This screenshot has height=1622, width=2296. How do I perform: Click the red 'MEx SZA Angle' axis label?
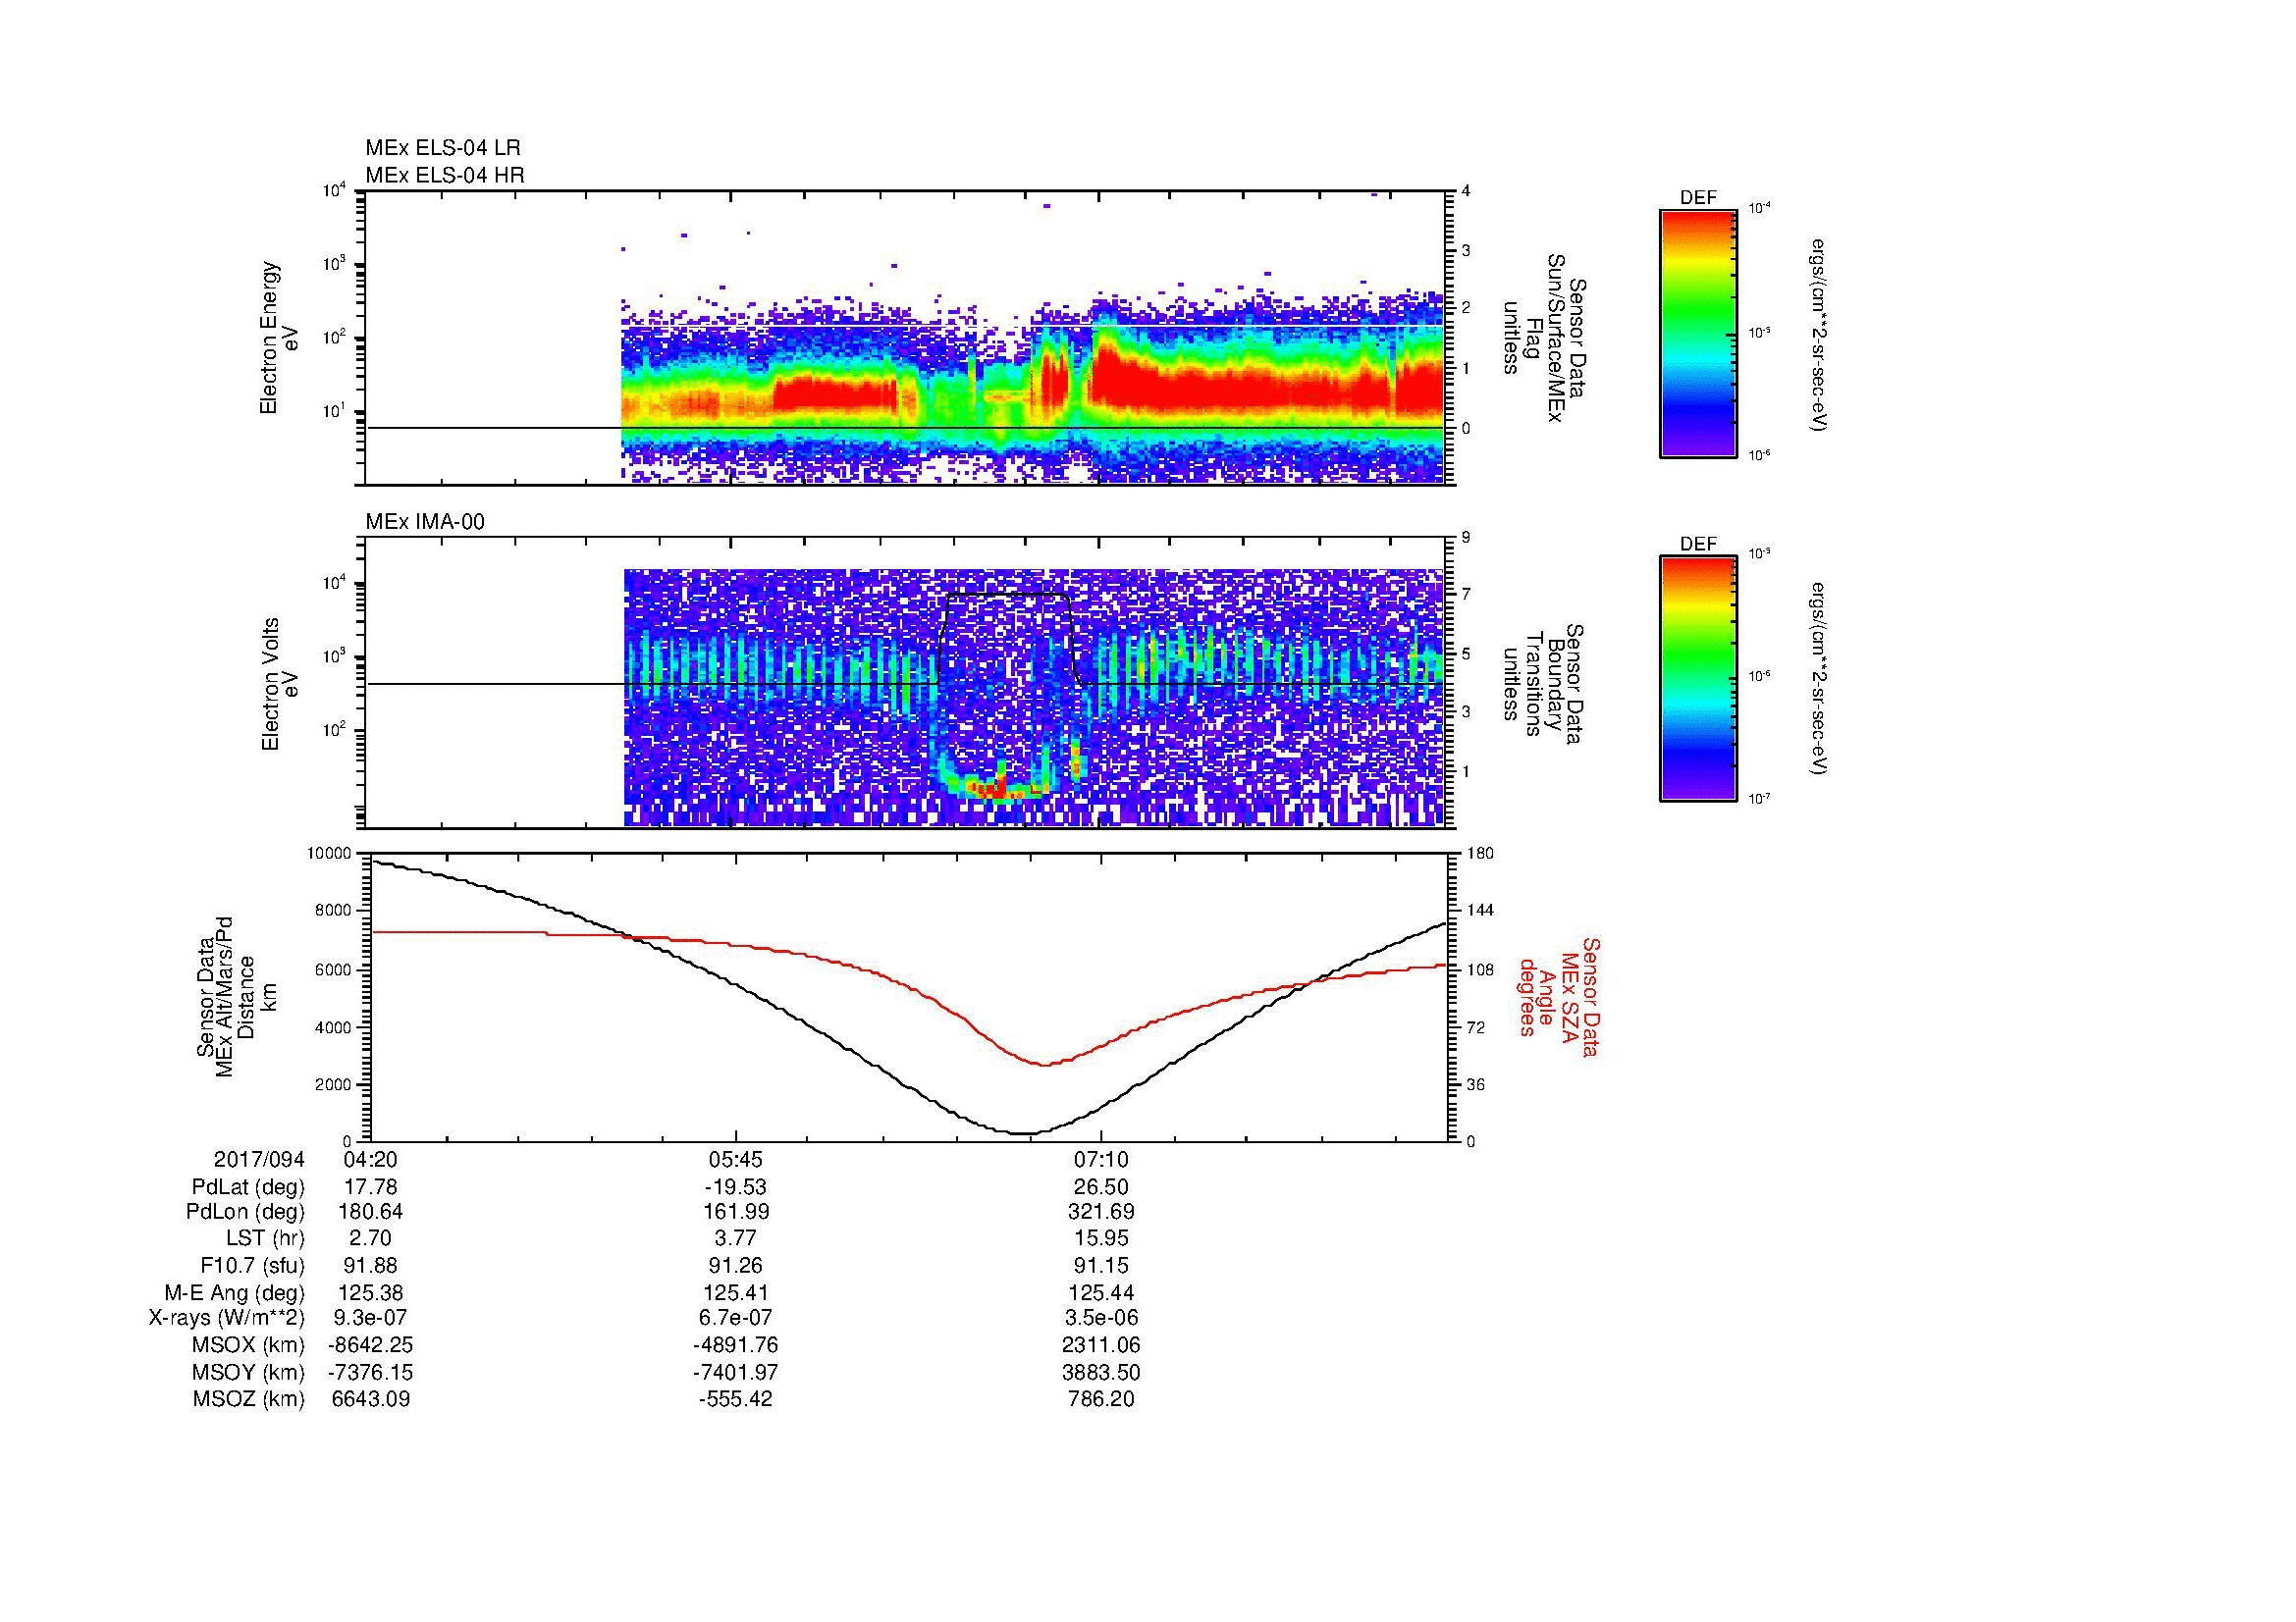pos(1559,996)
